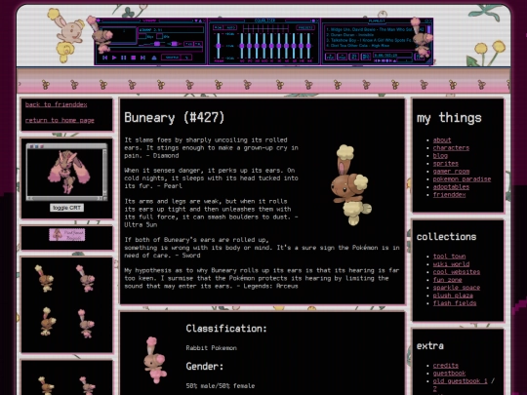The width and height of the screenshot is (527, 395).
Task: Turn the equalizer ON button
Action: 218,27
